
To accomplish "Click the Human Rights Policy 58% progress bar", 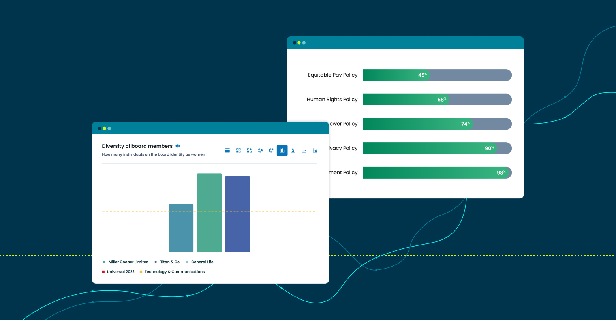I will click(438, 100).
